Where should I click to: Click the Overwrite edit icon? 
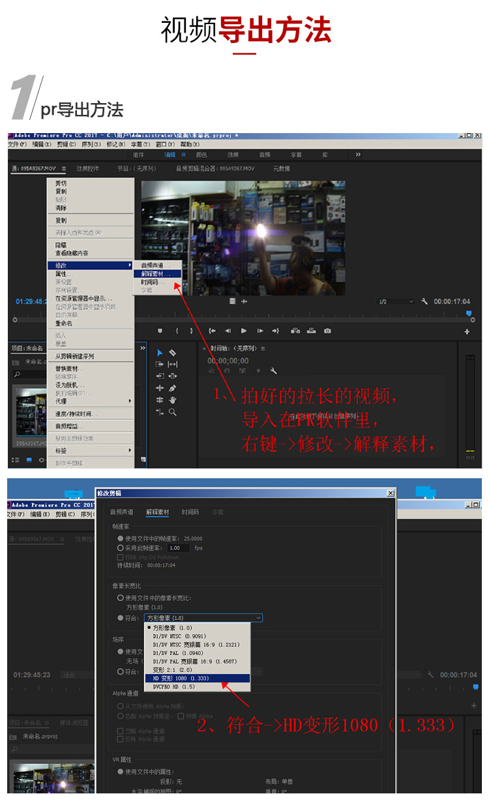click(x=311, y=331)
